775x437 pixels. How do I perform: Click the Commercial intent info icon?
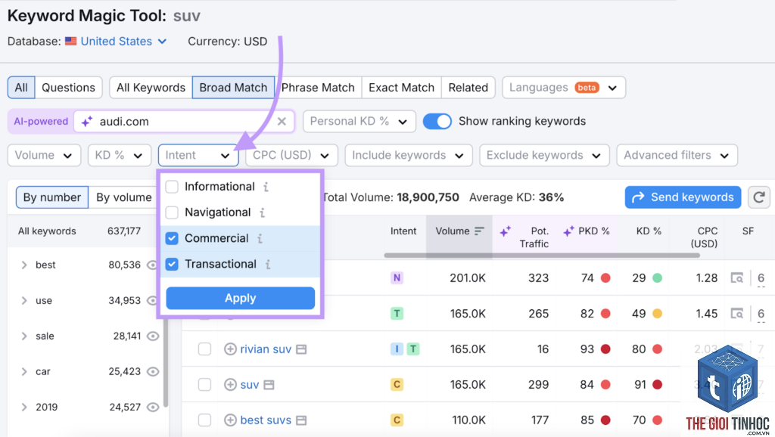260,238
